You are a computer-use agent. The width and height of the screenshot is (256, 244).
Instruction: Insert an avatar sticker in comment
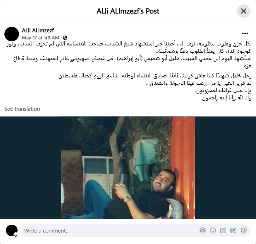[x=202, y=231]
